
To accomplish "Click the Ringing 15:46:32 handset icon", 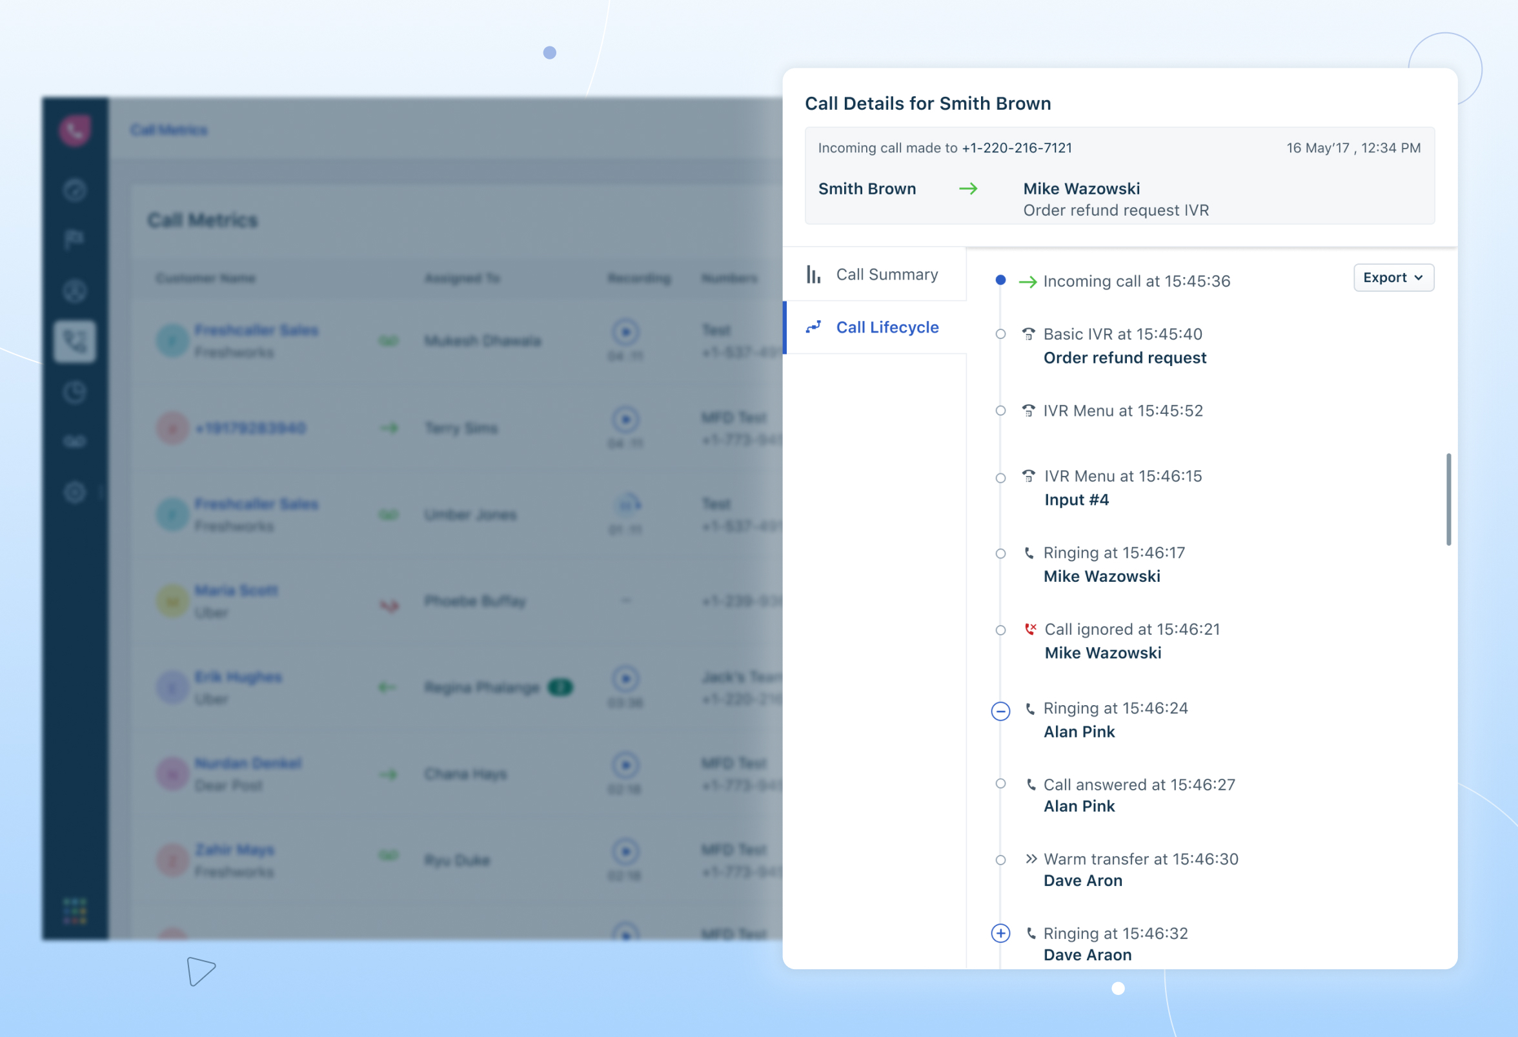I will [x=1031, y=933].
